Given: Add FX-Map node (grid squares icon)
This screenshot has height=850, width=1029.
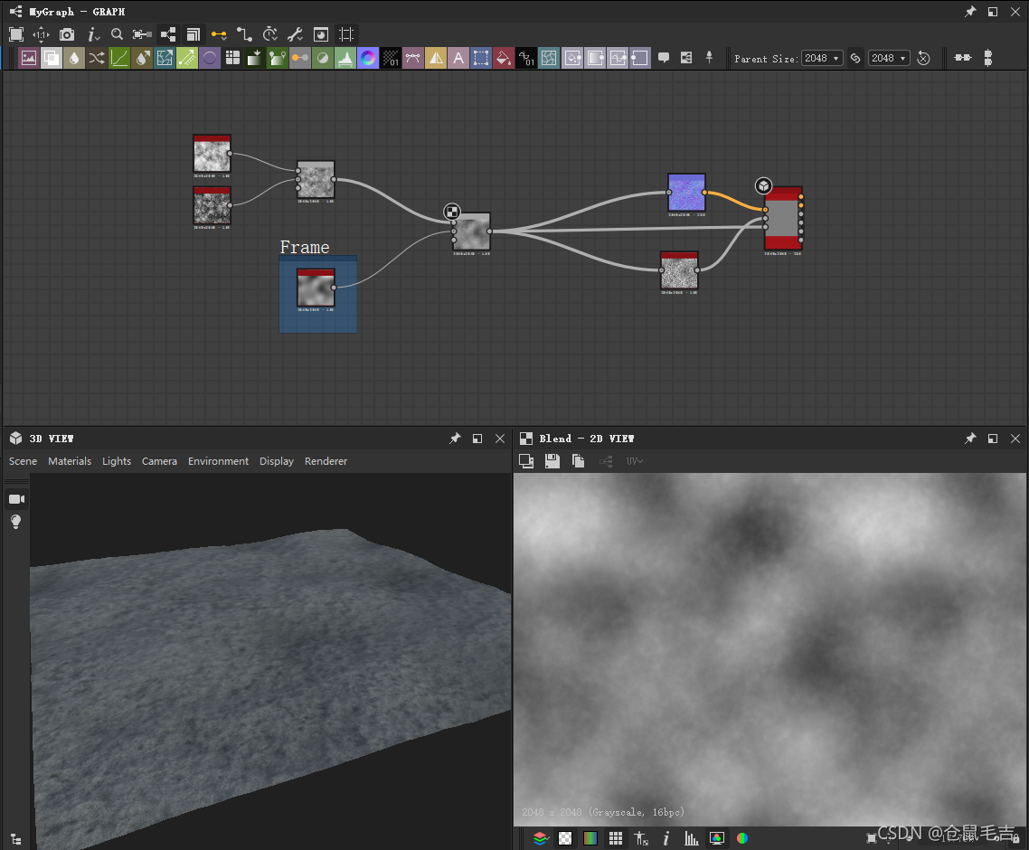Looking at the screenshot, I should [x=232, y=58].
